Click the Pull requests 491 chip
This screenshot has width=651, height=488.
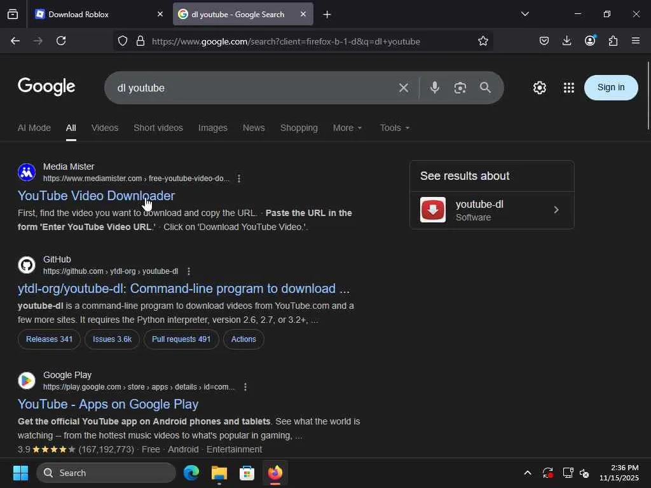coord(181,339)
